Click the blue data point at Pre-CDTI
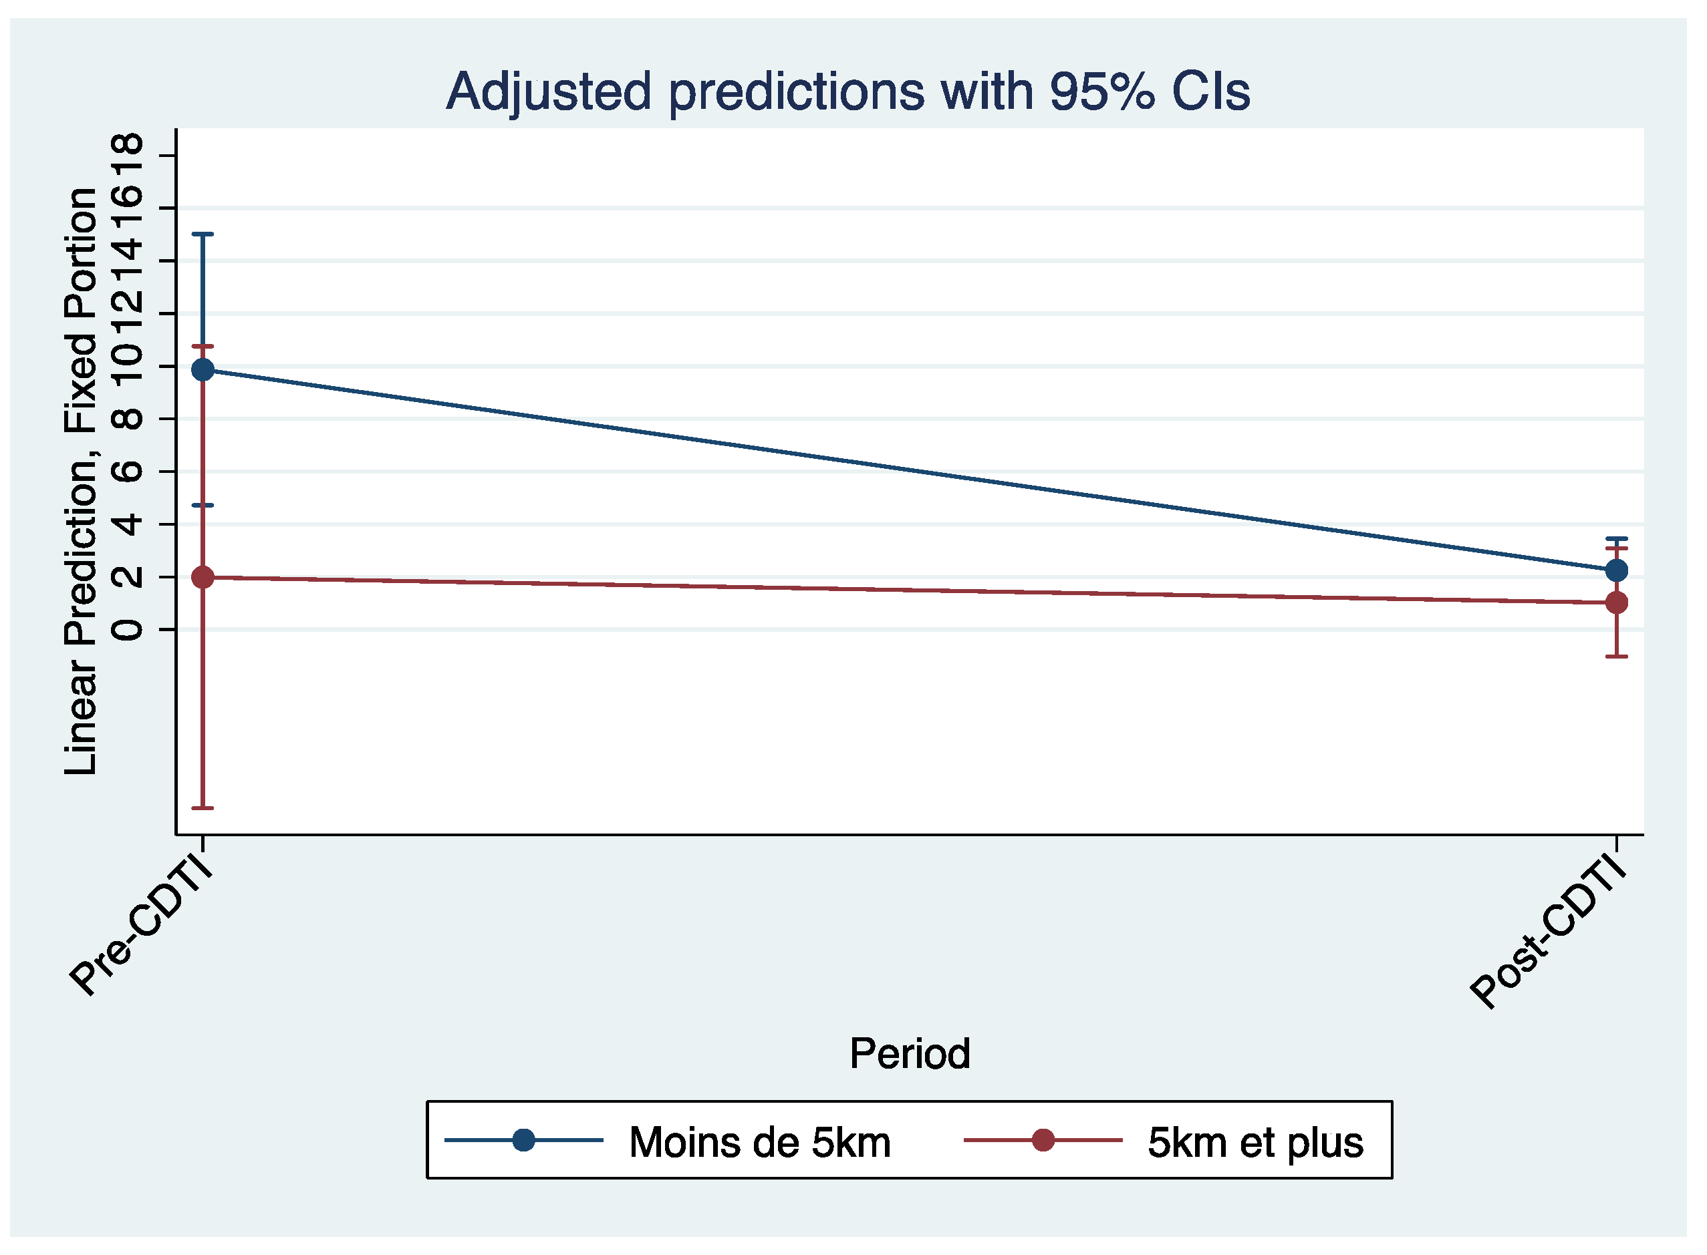The width and height of the screenshot is (1707, 1255). pos(203,370)
